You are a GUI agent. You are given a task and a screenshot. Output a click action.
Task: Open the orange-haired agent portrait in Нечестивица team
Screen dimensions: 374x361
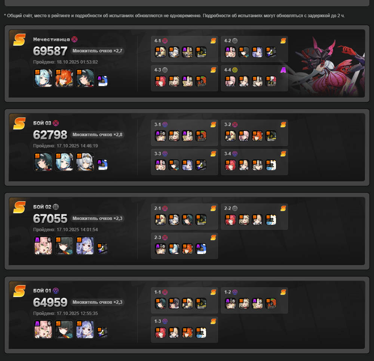64,78
